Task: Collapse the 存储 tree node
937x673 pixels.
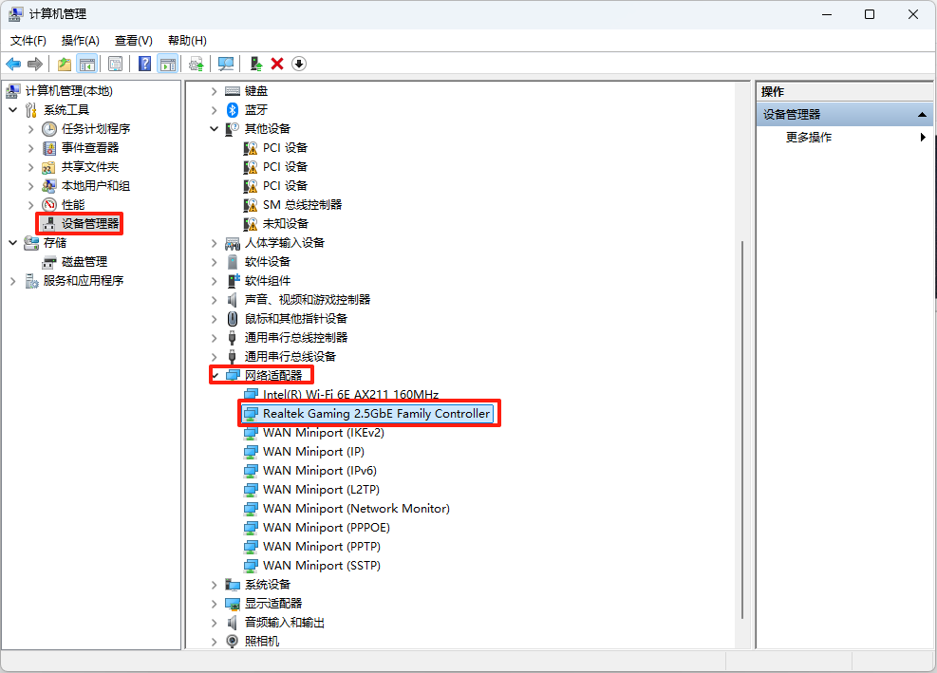Action: (x=12, y=243)
